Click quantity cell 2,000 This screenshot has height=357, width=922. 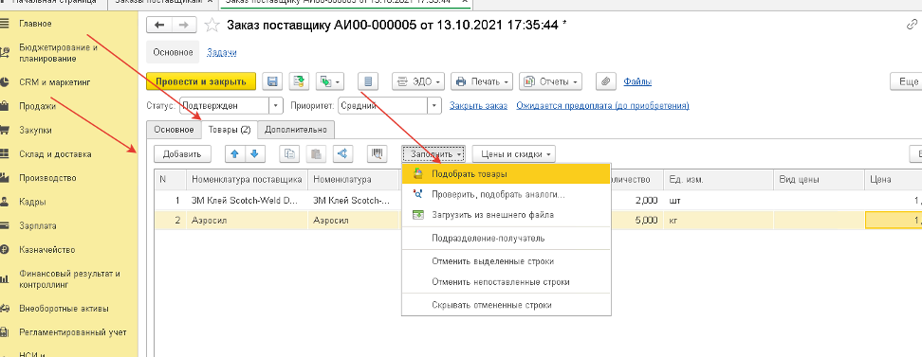pyautogui.click(x=637, y=200)
